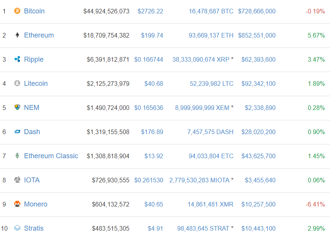This screenshot has width=336, height=236.
Task: Click NEM volume $2,338,890
Action: click(x=260, y=108)
